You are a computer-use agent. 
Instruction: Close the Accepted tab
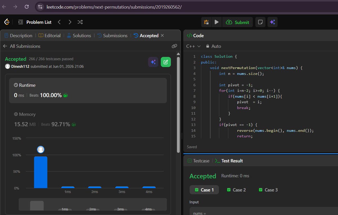click(162, 36)
